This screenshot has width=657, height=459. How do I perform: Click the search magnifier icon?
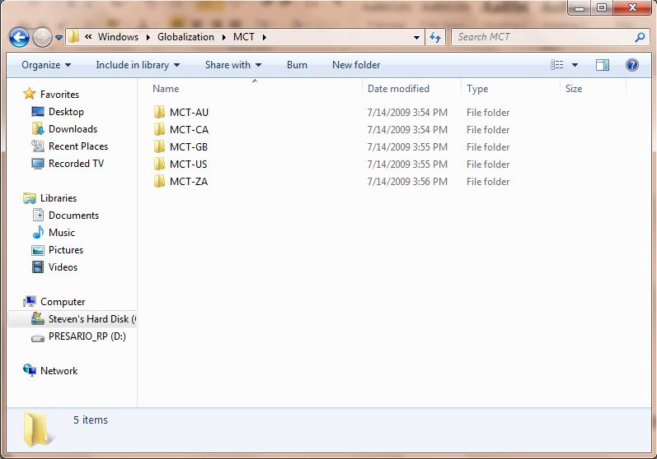click(x=640, y=37)
